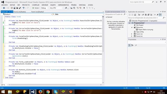Open the Click method name dropdown
The height and width of the screenshot is (94, 167).
(x=103, y=14)
